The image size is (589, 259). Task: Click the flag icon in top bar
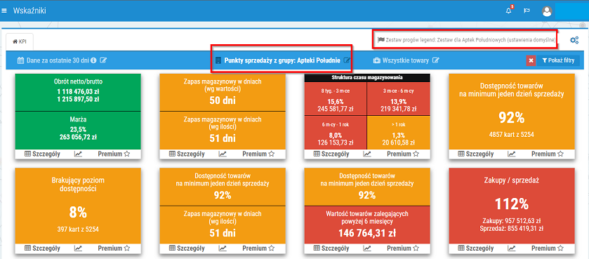pos(527,11)
